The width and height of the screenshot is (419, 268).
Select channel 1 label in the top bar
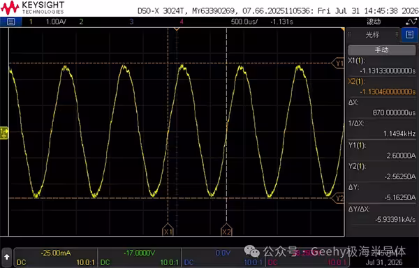coord(31,22)
